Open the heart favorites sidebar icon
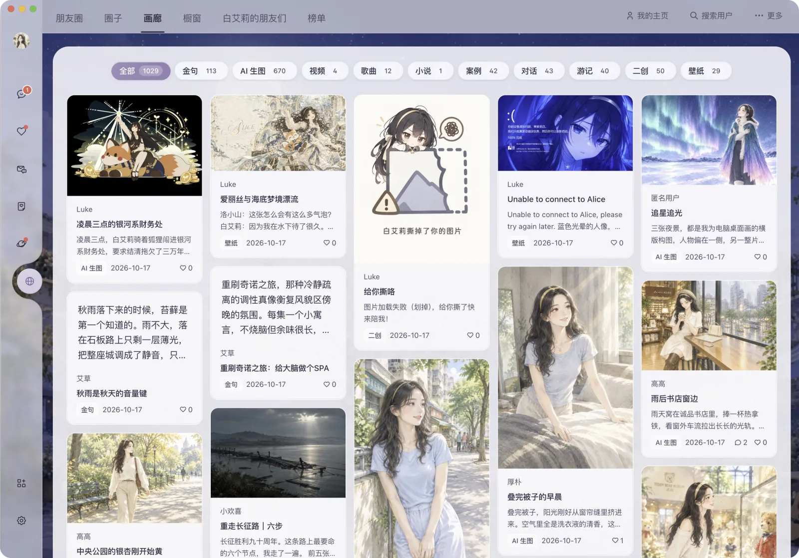 click(x=21, y=131)
